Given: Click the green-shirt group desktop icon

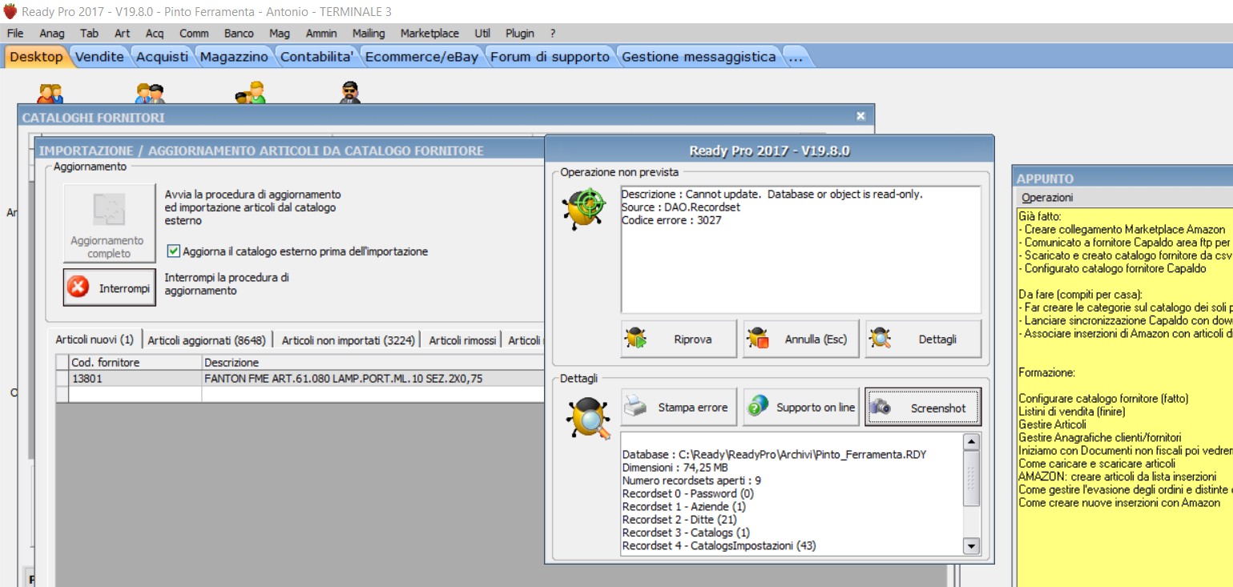Looking at the screenshot, I should [251, 93].
